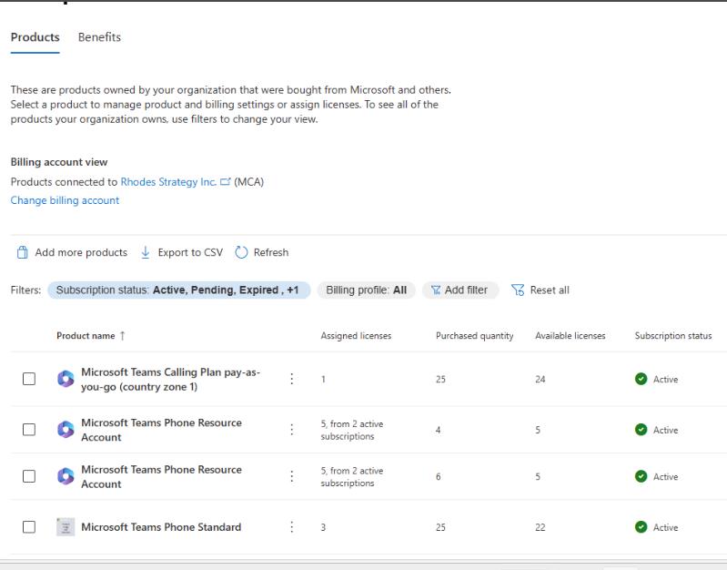Click the Product name sort arrow
Image resolution: width=727 pixels, height=570 pixels.
click(123, 336)
